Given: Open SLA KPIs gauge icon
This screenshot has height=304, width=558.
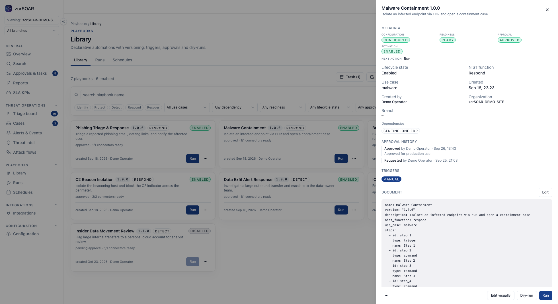Looking at the screenshot, I should (x=9, y=93).
